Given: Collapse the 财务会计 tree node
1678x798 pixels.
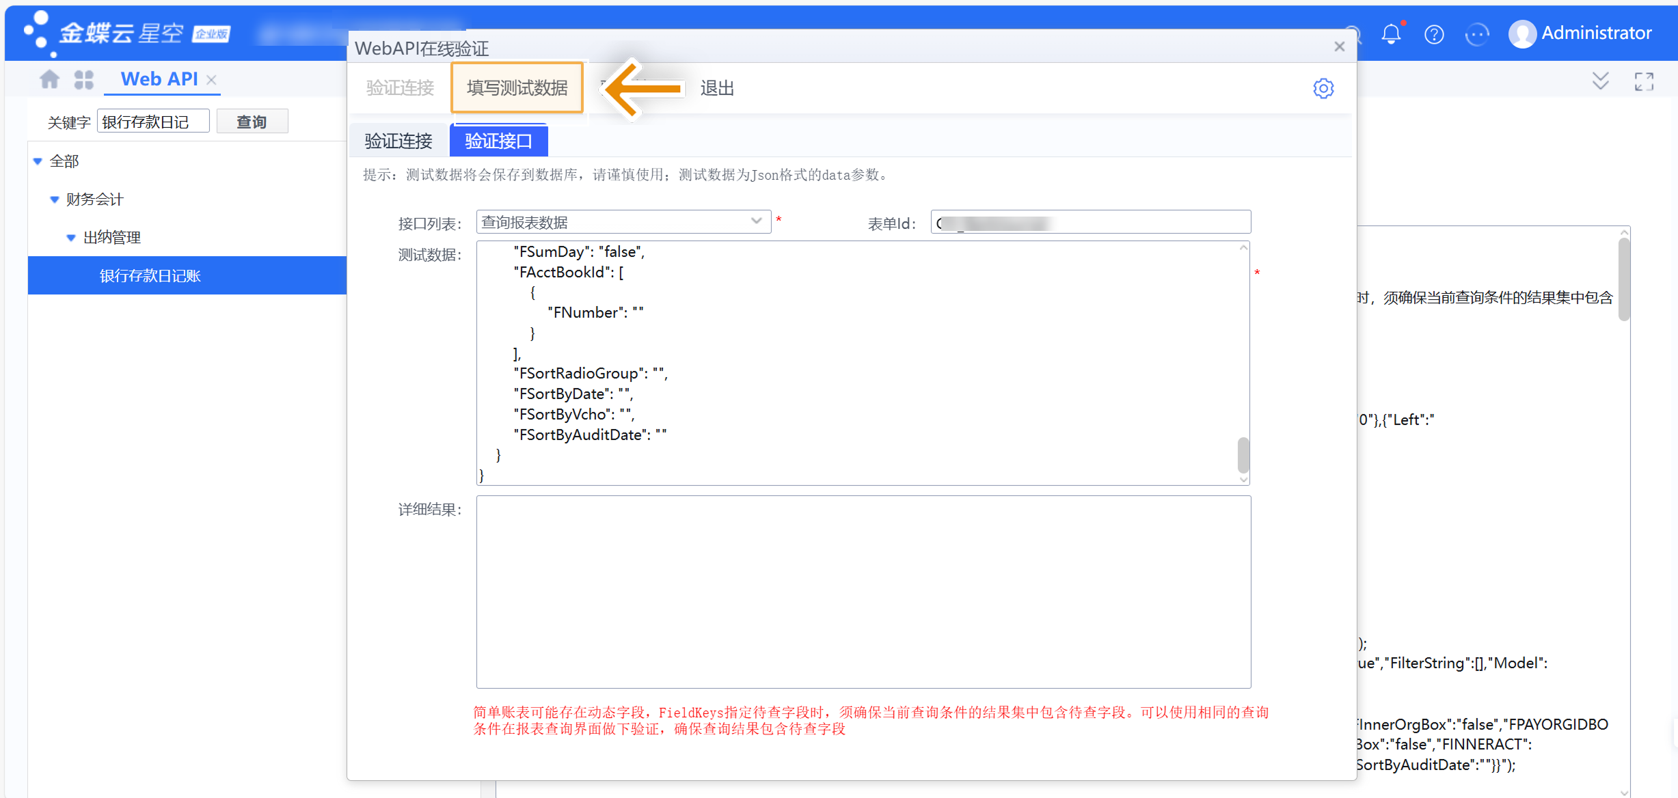Looking at the screenshot, I should click(55, 199).
